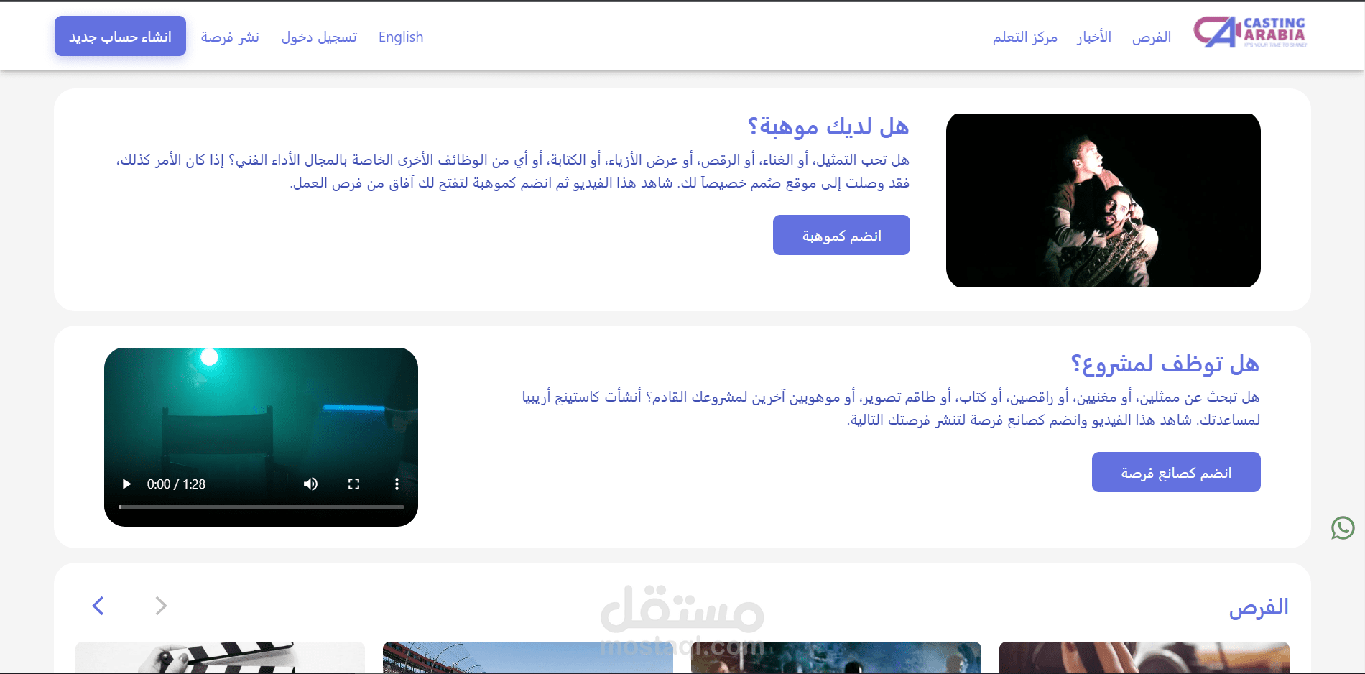The width and height of the screenshot is (1365, 674).
Task: Click the الفرص section heading
Action: tap(1259, 607)
